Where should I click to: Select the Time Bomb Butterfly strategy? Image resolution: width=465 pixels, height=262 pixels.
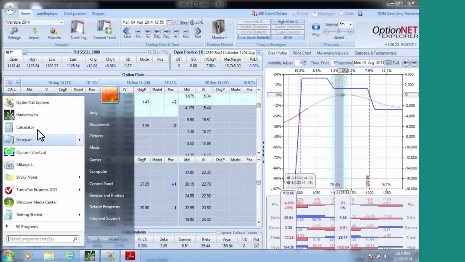click(x=254, y=37)
